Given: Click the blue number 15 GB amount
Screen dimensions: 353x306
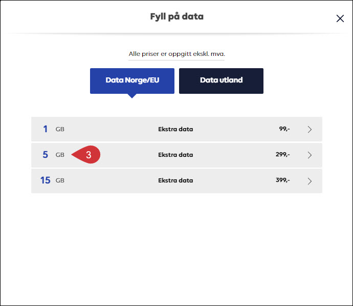Looking at the screenshot, I should 45,180.
